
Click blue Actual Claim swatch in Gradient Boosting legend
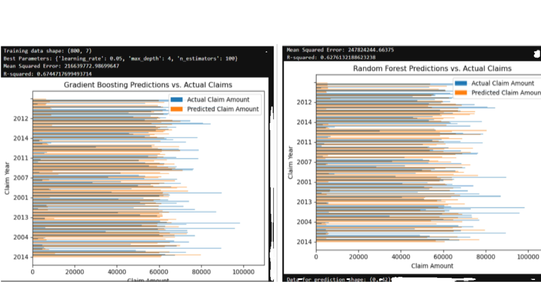click(x=177, y=100)
